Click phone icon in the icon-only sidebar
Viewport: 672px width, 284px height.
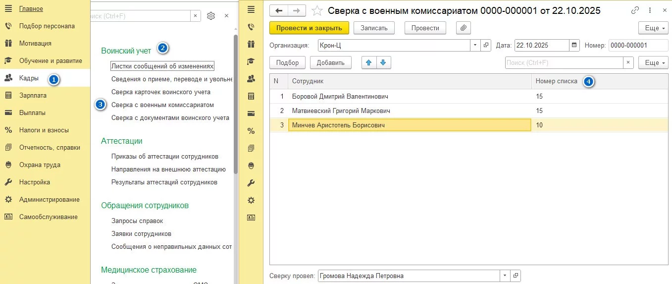pyautogui.click(x=251, y=26)
